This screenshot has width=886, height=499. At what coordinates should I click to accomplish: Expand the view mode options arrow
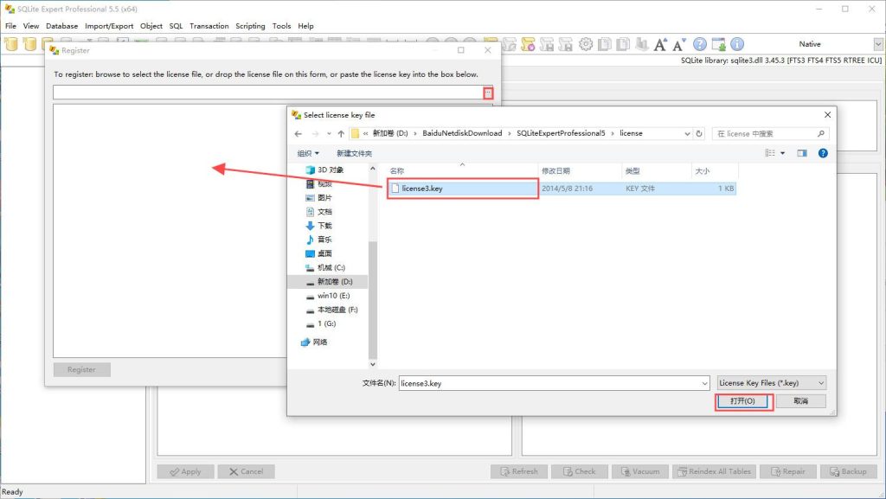[x=783, y=153]
